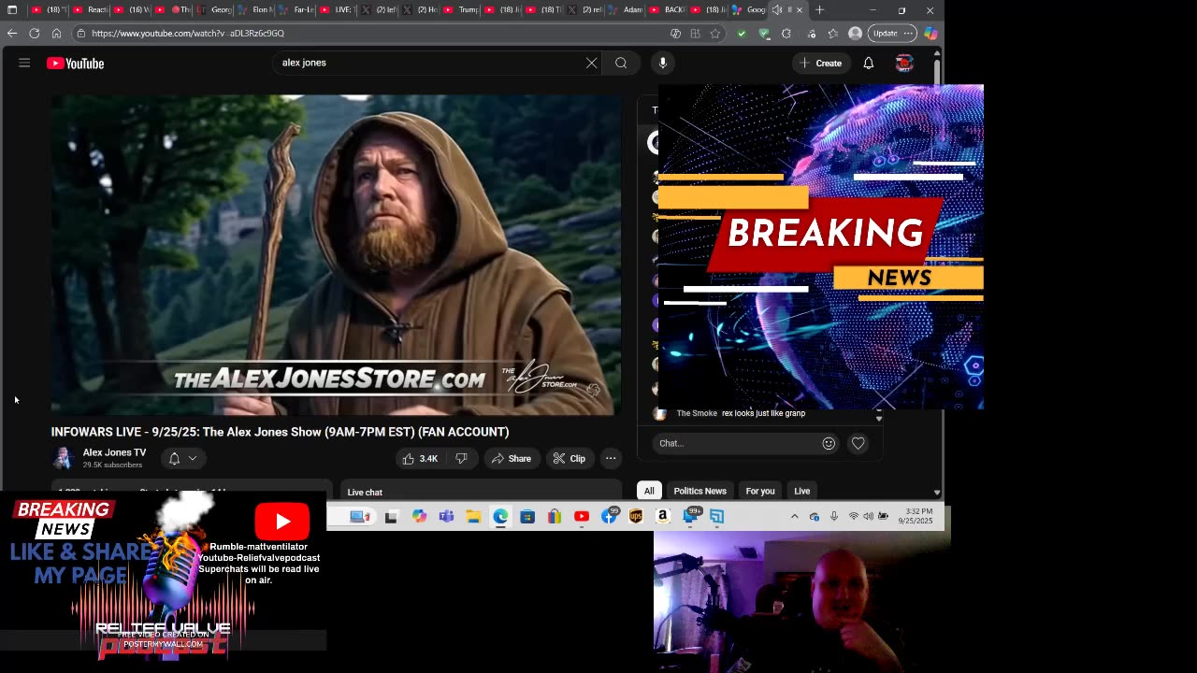Create a Clip of the video
This screenshot has width=1197, height=673.
click(569, 458)
